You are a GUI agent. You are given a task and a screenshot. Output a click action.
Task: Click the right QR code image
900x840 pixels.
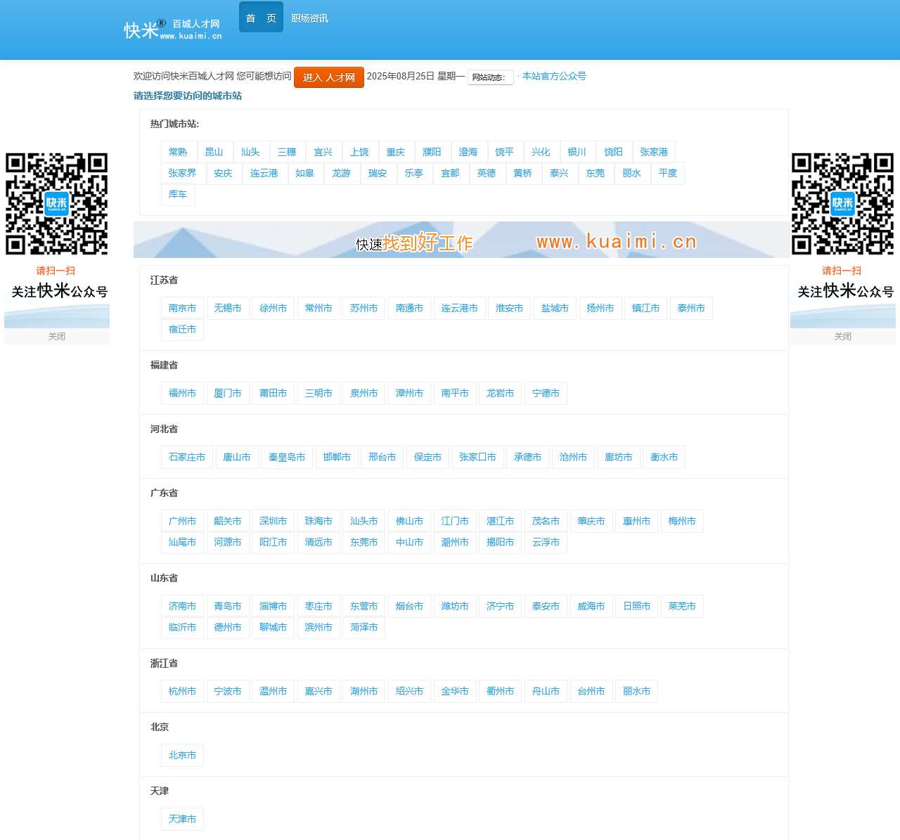click(842, 203)
